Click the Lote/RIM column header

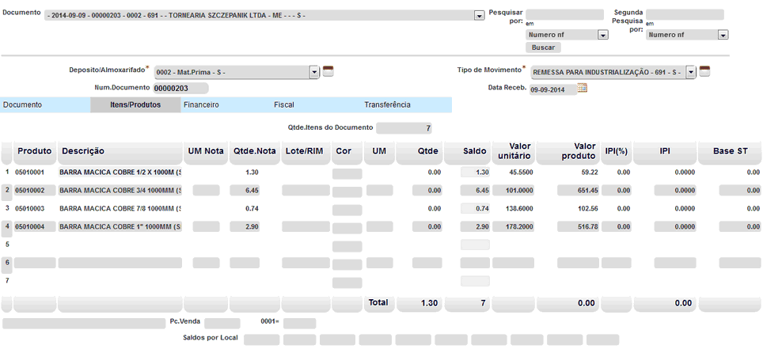pos(306,151)
